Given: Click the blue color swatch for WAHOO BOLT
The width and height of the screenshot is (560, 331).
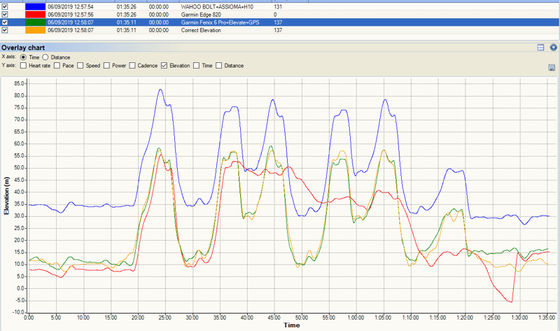Looking at the screenshot, I should (35, 6).
